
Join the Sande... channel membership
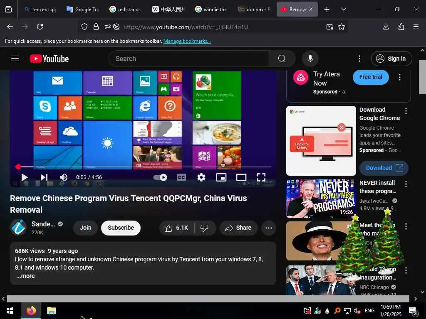(x=86, y=228)
